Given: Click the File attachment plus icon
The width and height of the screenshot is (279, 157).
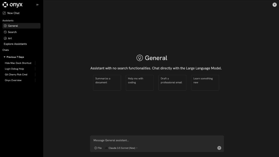Looking at the screenshot, I should pos(96,148).
